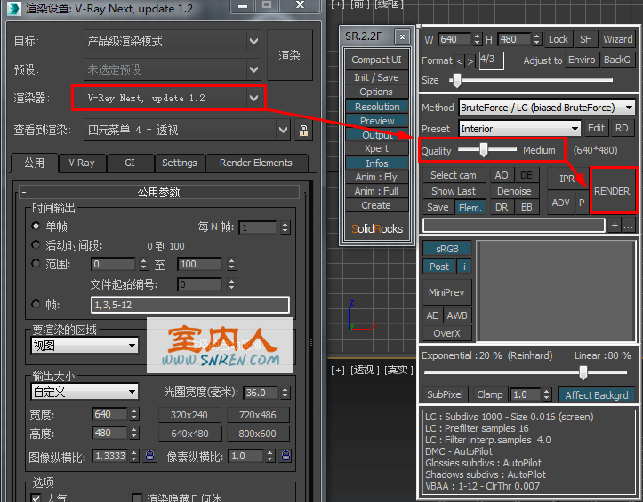The height and width of the screenshot is (502, 643).
Task: Switch to the Render Elements tab
Action: click(256, 163)
